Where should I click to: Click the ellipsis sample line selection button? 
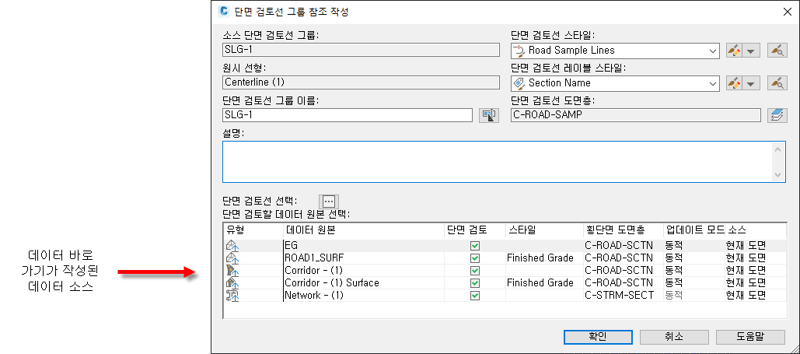tap(329, 200)
